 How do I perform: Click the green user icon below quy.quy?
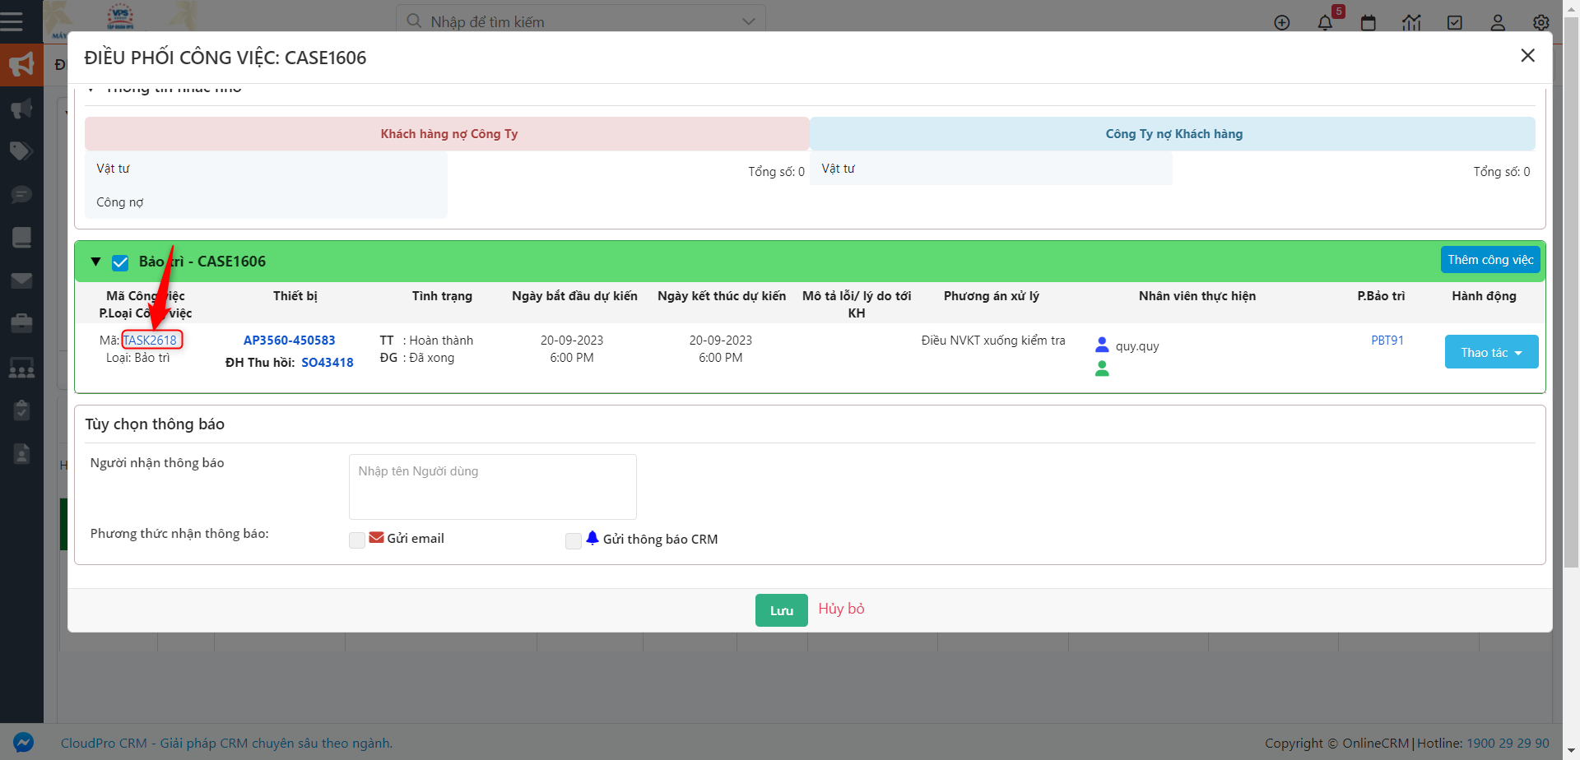pyautogui.click(x=1102, y=368)
